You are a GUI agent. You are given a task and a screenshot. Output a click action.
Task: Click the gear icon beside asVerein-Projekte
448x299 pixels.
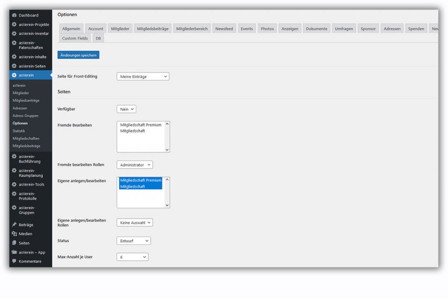point(14,25)
